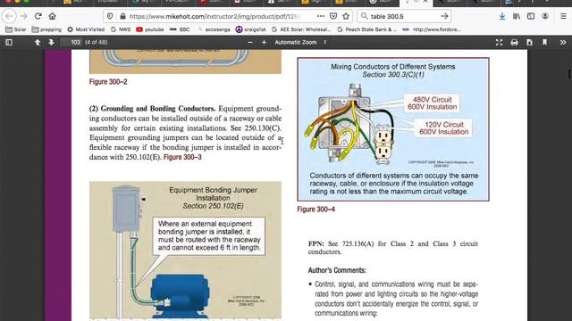Open tracking protection shield info
The image size is (572, 321).
pyautogui.click(x=110, y=16)
